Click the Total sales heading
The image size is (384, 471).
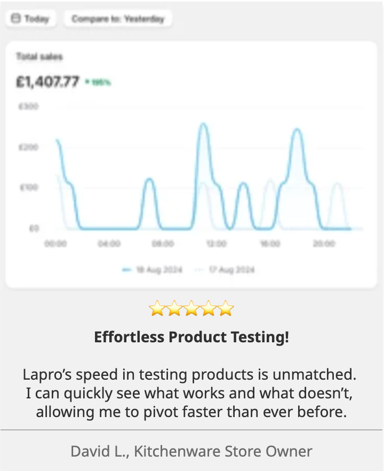coord(39,56)
